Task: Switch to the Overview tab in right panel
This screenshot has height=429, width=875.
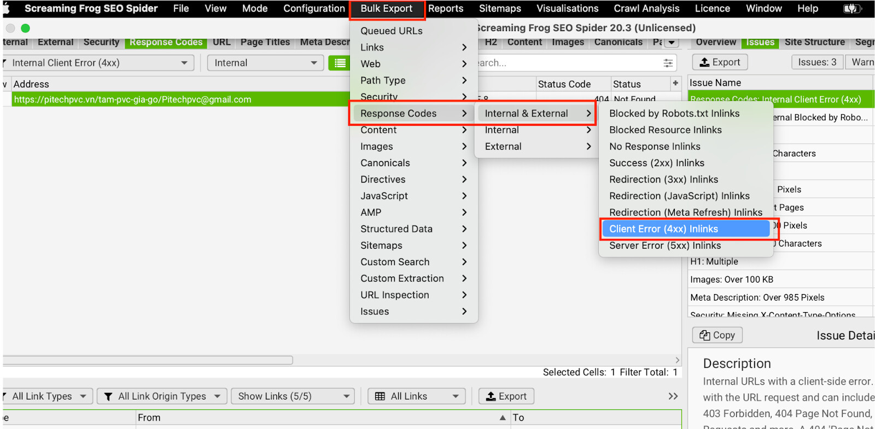Action: point(716,42)
